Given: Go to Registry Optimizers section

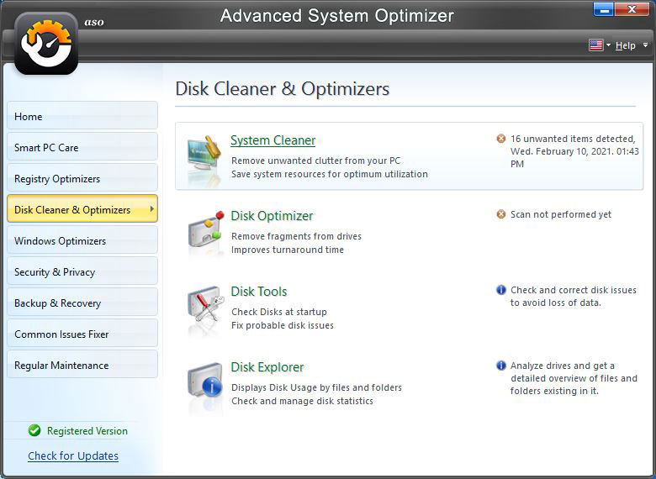Looking at the screenshot, I should tap(82, 178).
